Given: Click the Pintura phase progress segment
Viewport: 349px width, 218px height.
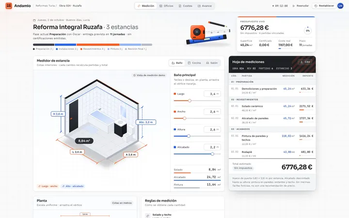Looking at the screenshot, I should (130, 45).
